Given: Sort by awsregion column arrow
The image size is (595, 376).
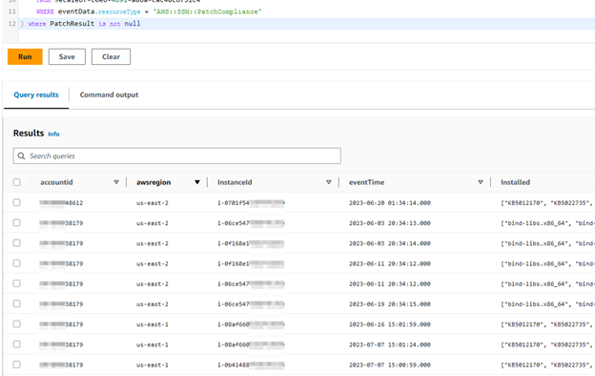Looking at the screenshot, I should (x=197, y=182).
